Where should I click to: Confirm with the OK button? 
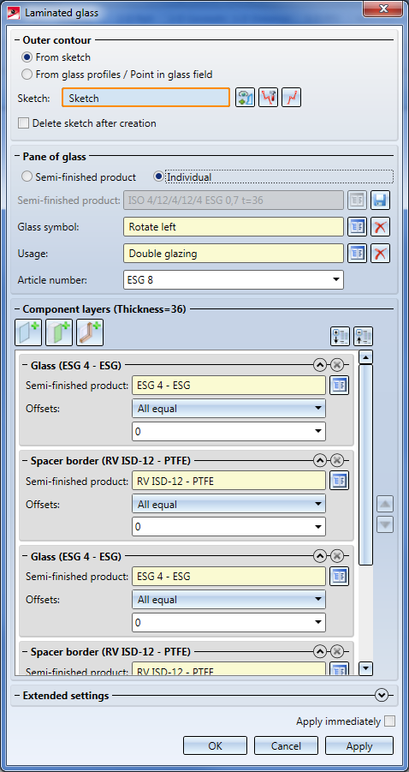[x=216, y=745]
